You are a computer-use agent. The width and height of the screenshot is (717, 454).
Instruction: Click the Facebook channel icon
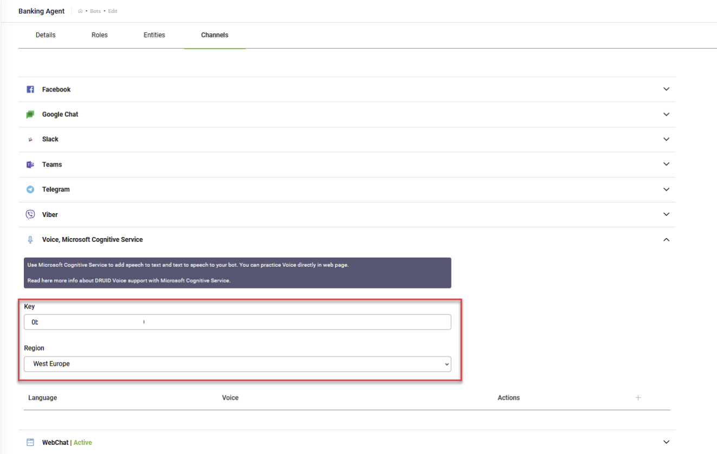point(30,89)
